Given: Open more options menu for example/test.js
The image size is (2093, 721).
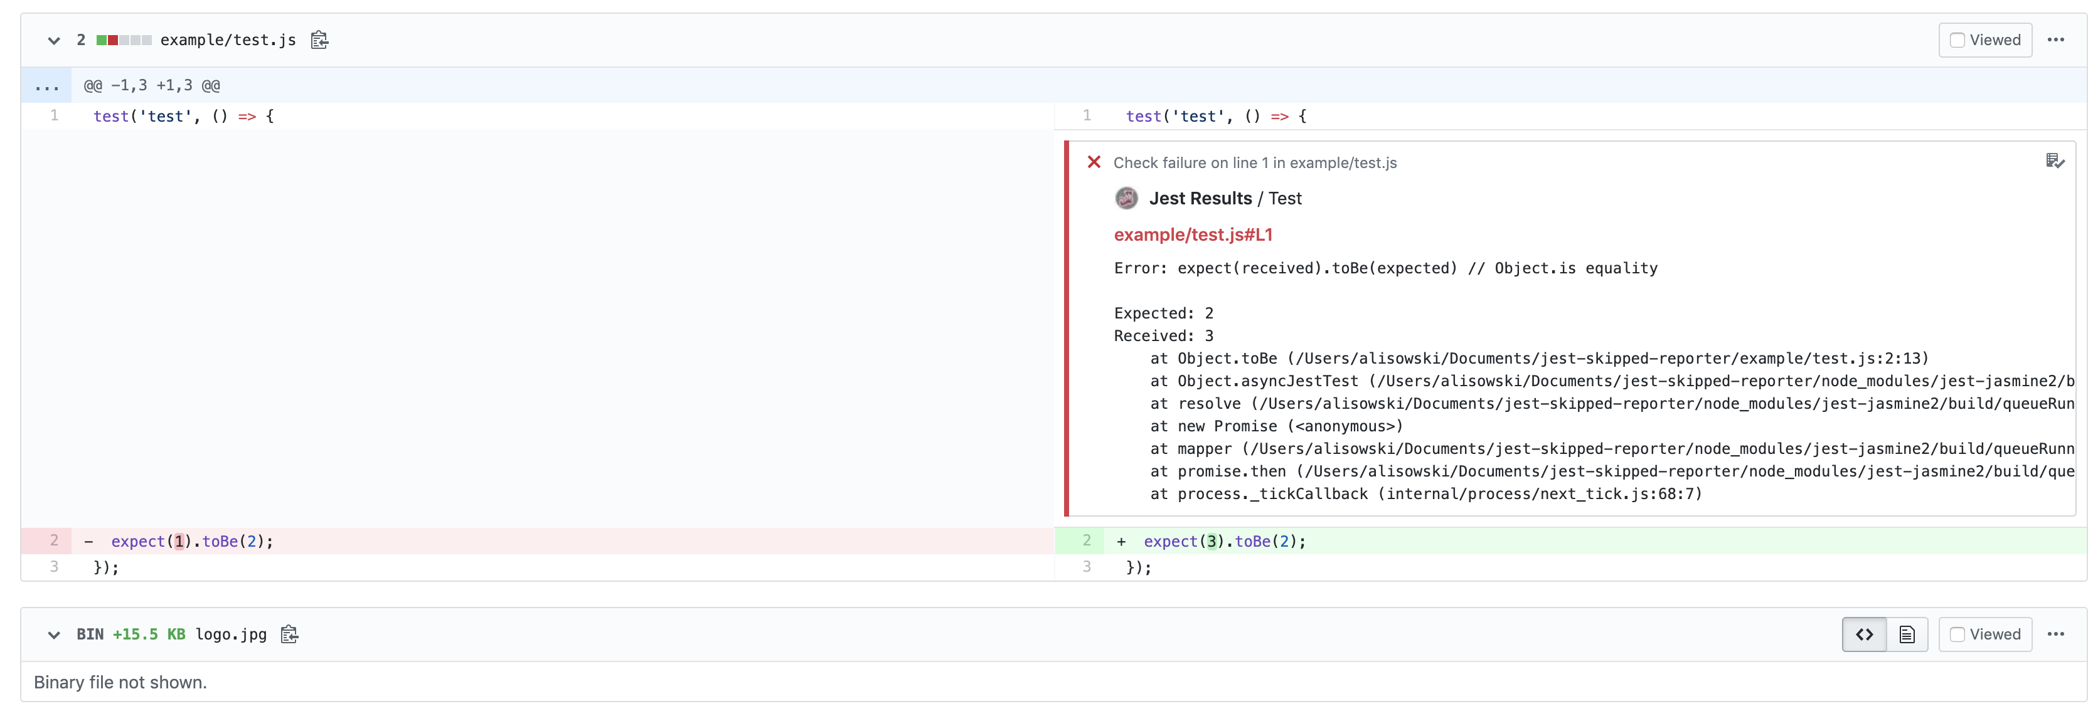Looking at the screenshot, I should tap(2055, 39).
